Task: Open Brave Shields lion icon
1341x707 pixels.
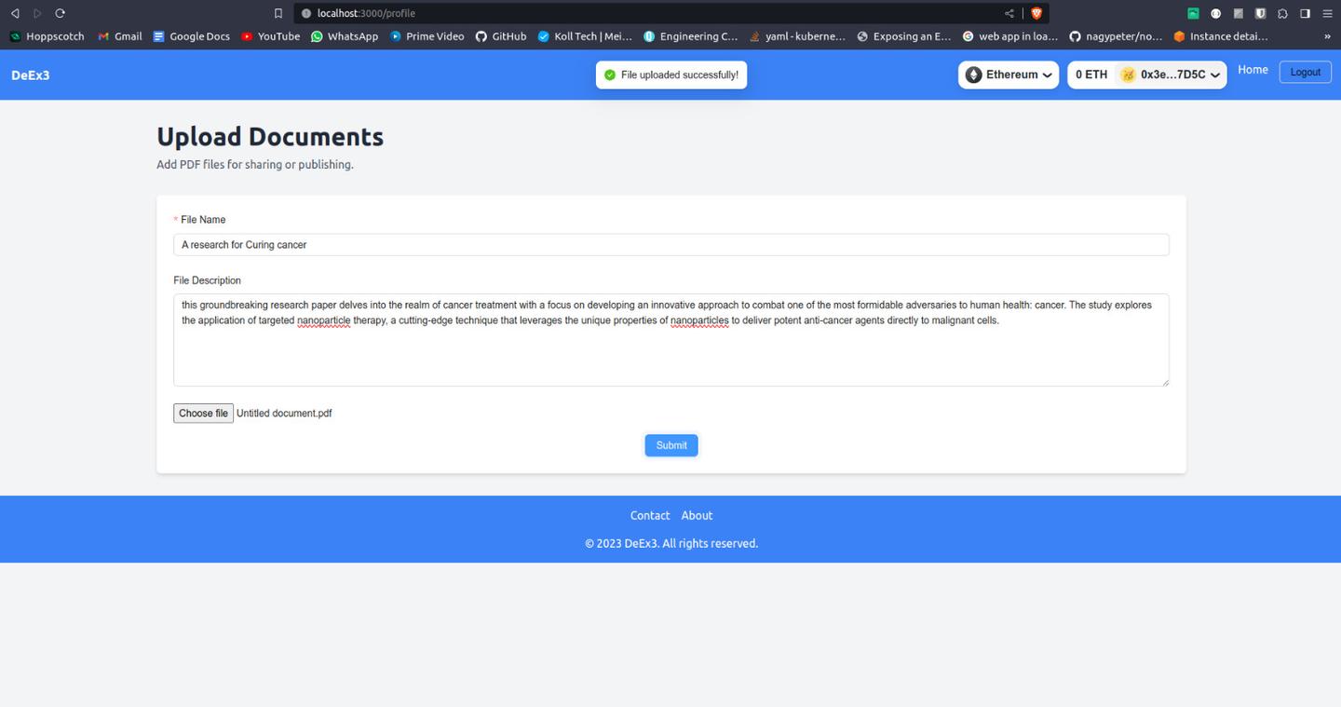Action: point(1036,13)
